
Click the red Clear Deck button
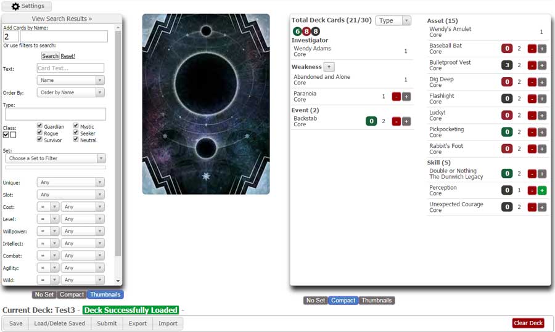tap(528, 323)
